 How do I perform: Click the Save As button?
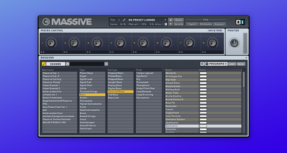point(178,24)
